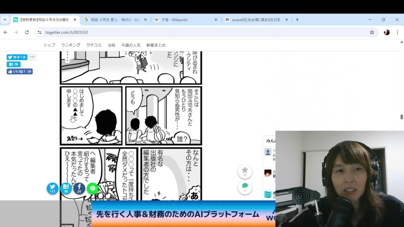404x227 pixels.
Task: View site information icon in address bar
Action: pyautogui.click(x=39, y=32)
